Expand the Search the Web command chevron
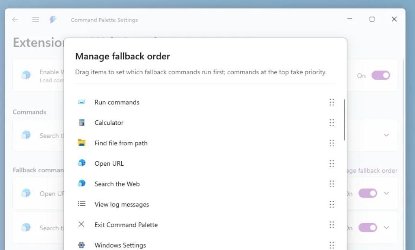Screen dimensions: 415x250 coord(386,135)
